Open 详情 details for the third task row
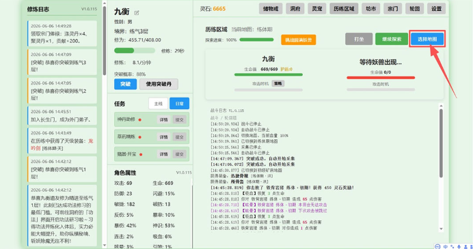This screenshot has width=473, height=249. click(164, 154)
